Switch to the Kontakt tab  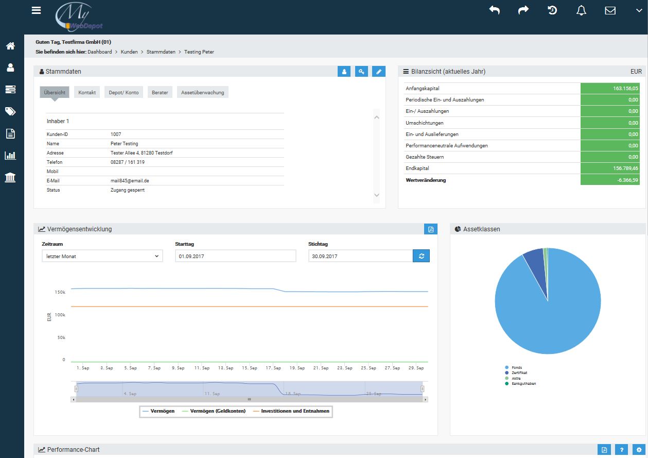87,93
